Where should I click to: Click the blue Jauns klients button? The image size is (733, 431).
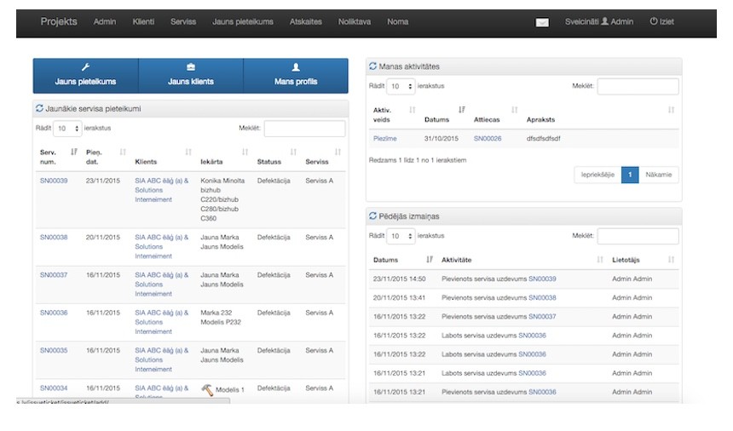click(x=191, y=76)
